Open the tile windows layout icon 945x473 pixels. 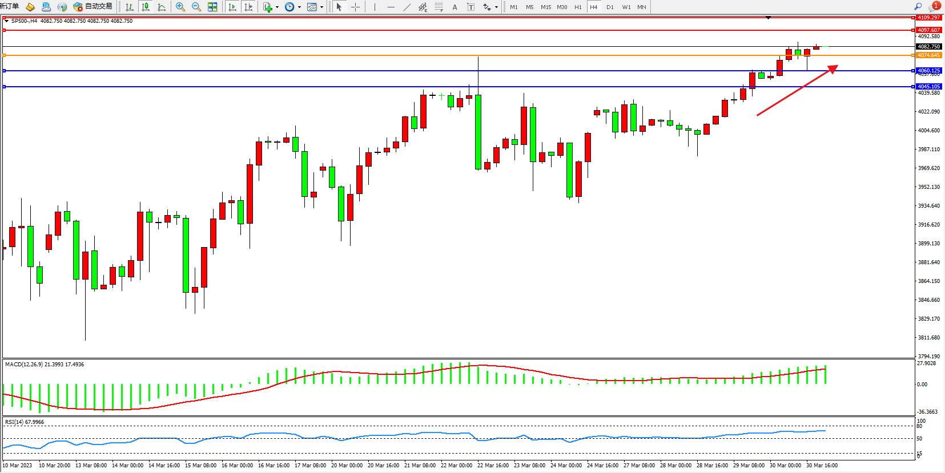pos(212,7)
